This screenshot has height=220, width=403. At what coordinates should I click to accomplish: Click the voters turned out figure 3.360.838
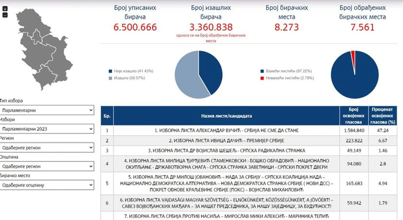tap(211, 27)
